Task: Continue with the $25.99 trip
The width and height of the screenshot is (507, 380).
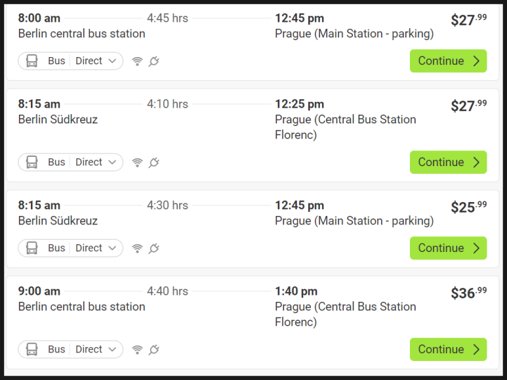Action: click(x=448, y=248)
